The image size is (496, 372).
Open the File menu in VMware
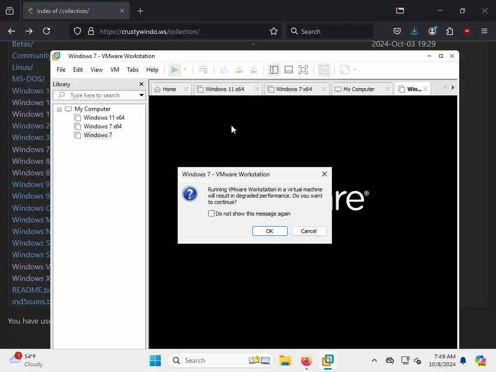(61, 70)
